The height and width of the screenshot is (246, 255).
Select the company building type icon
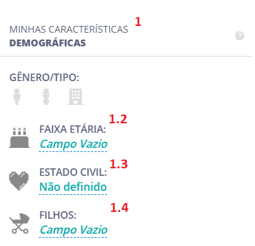tap(76, 97)
